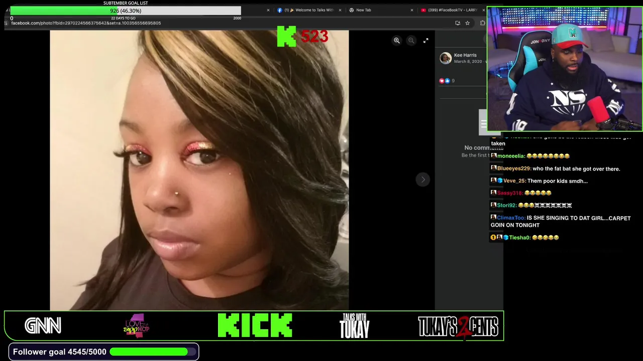Click the 9 reactions count
Viewport: 643px width, 361px height.
[453, 81]
